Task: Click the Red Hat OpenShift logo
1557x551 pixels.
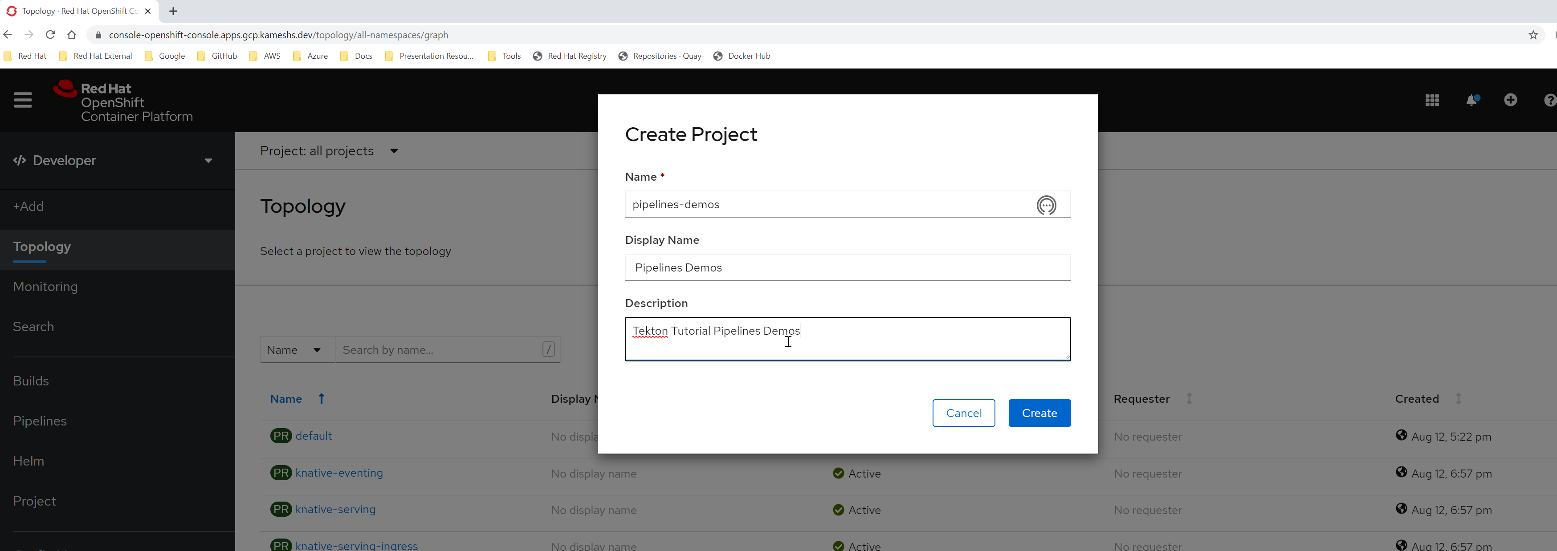Action: [x=123, y=101]
